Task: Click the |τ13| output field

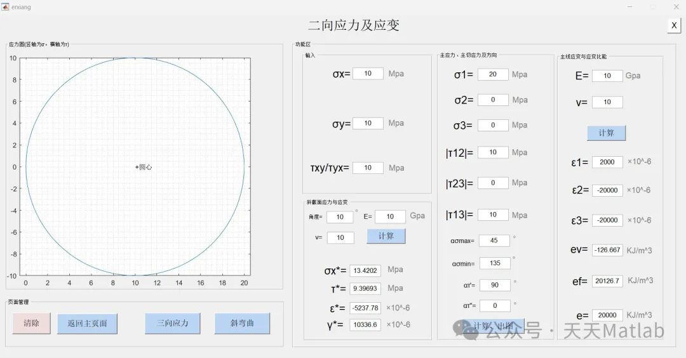Action: click(x=493, y=215)
